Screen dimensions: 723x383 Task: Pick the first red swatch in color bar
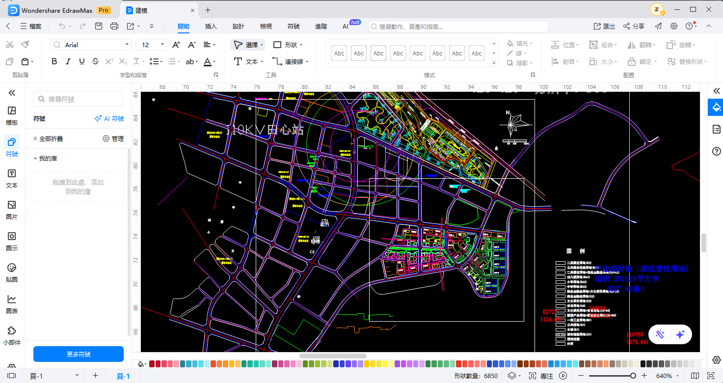pyautogui.click(x=152, y=364)
